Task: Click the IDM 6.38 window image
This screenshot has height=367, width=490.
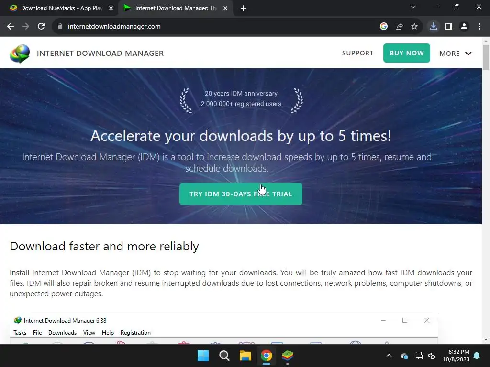Action: [224, 329]
